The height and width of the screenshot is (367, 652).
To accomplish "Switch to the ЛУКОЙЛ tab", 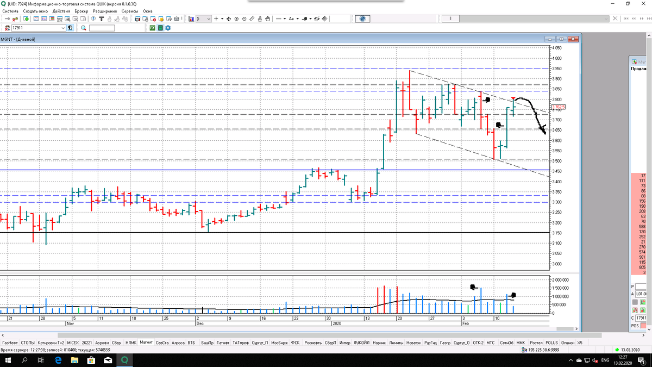I will point(361,343).
